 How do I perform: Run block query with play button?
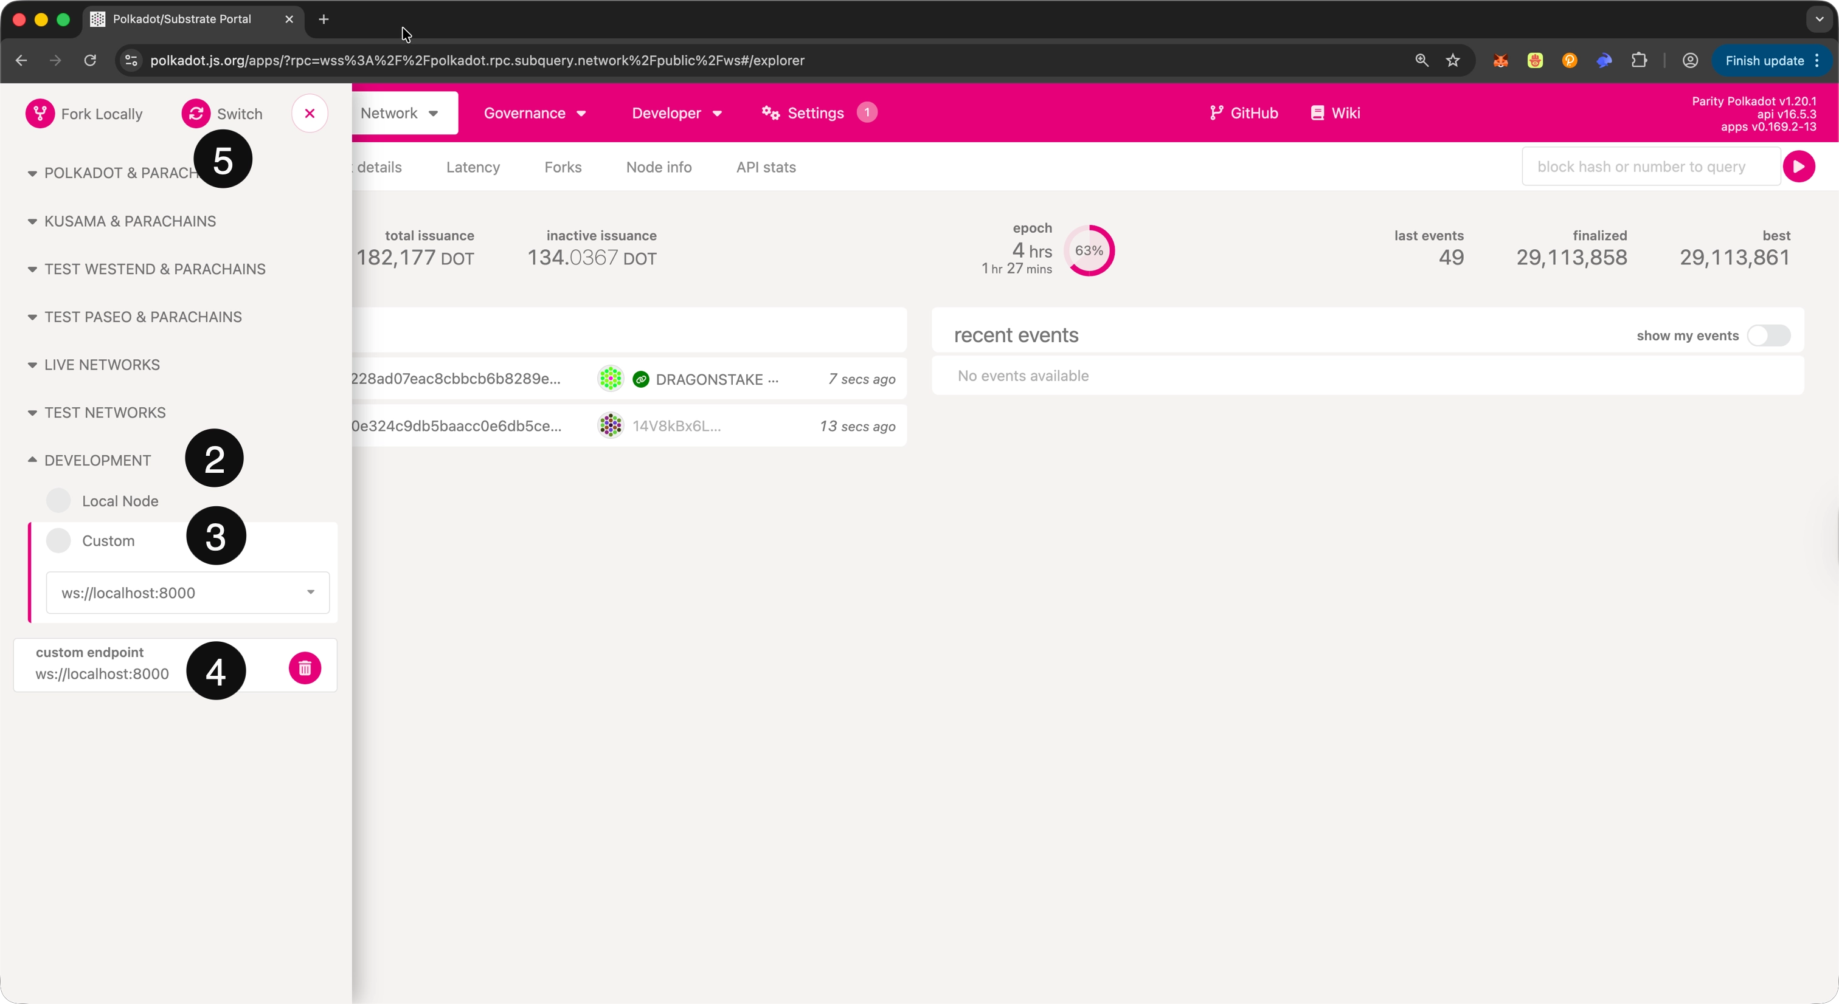click(1798, 167)
